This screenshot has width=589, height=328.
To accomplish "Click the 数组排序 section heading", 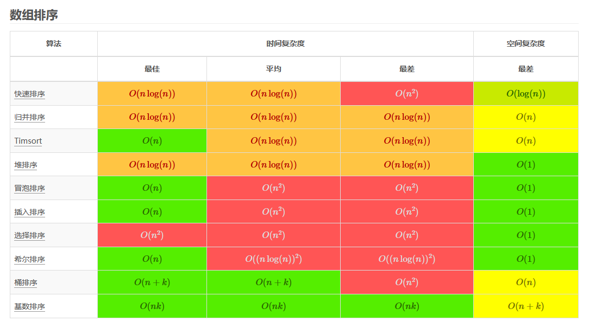I will point(34,15).
